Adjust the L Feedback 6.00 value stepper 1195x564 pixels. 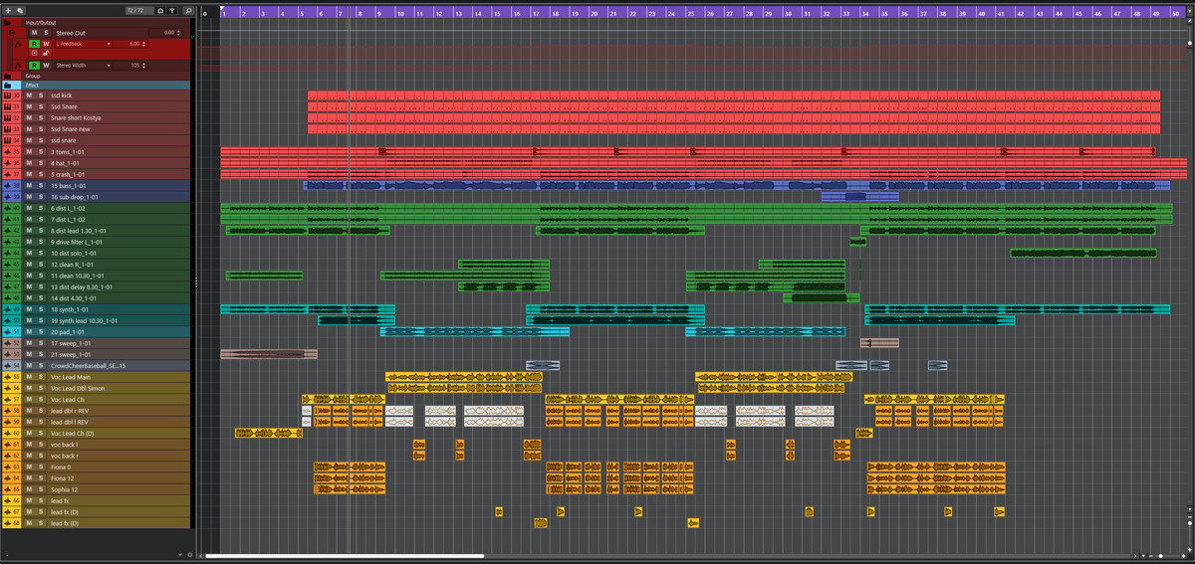pyautogui.click(x=143, y=44)
